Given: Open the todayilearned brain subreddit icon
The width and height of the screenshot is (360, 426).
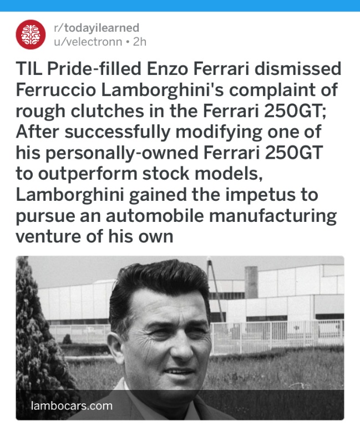Looking at the screenshot, I should click(31, 34).
